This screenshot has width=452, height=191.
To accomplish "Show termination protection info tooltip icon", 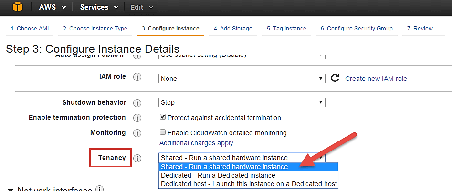I will 137,118.
